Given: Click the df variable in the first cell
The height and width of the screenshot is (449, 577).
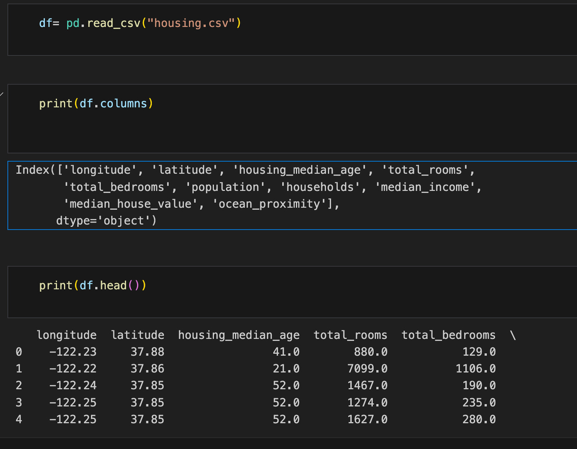Looking at the screenshot, I should (45, 23).
